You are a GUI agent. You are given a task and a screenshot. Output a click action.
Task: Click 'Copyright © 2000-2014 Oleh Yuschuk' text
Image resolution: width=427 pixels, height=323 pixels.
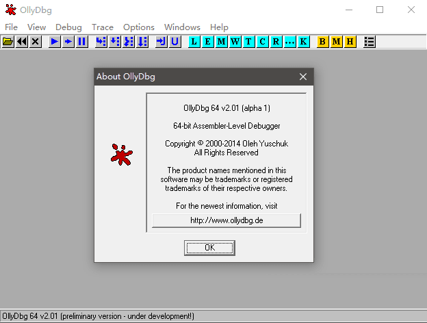227,144
